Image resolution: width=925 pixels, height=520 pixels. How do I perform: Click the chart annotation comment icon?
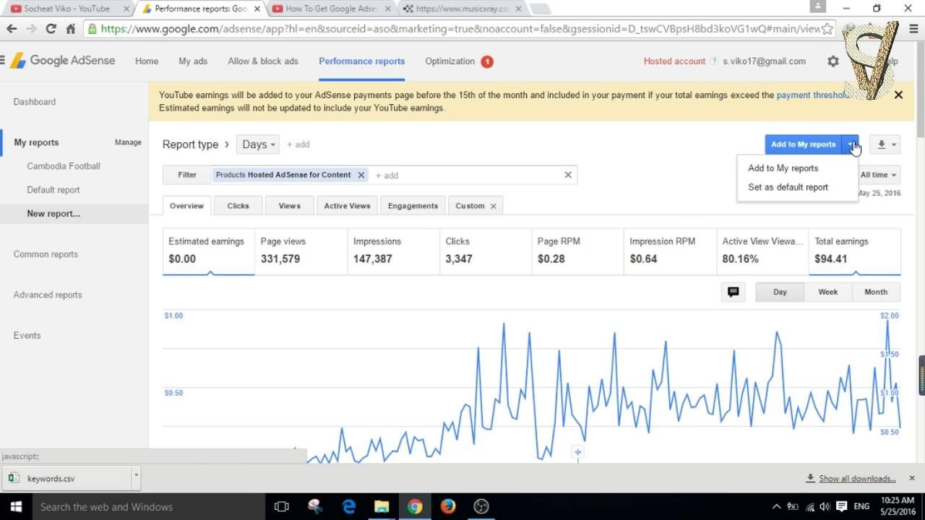[733, 292]
